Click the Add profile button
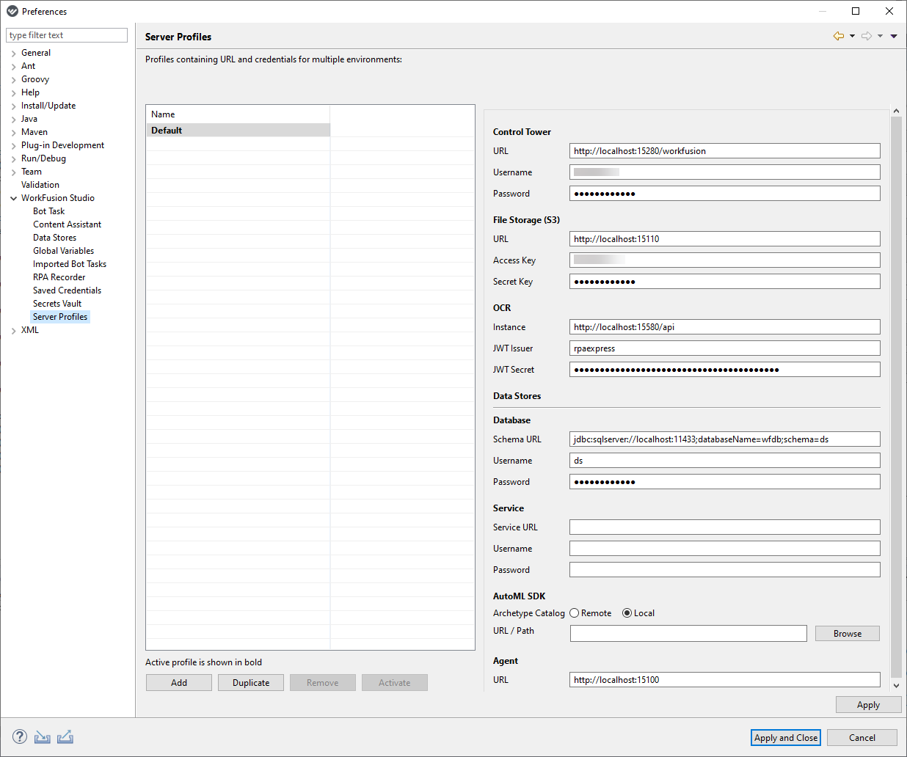 179,683
